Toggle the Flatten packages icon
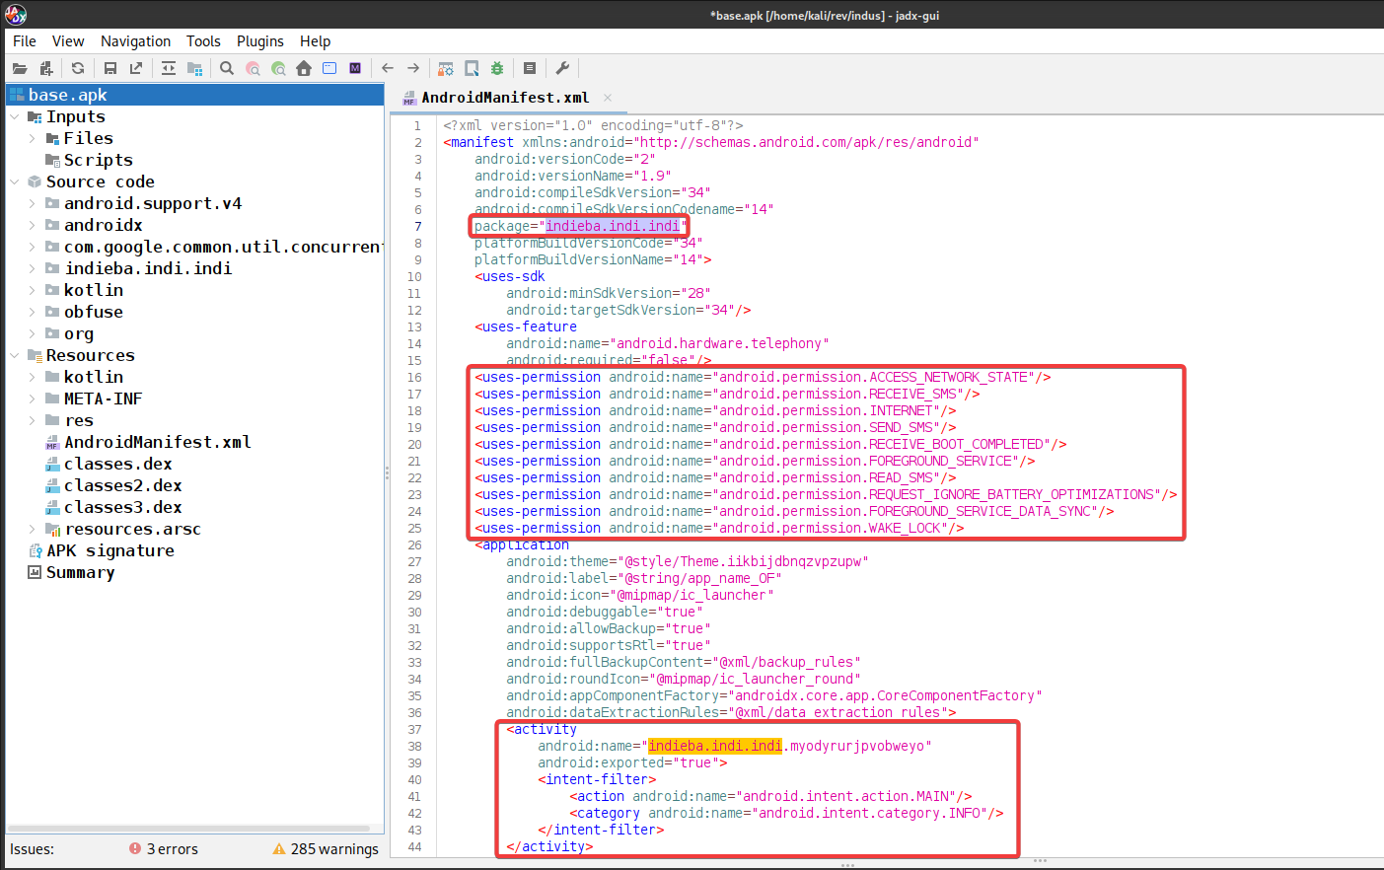 tap(194, 68)
